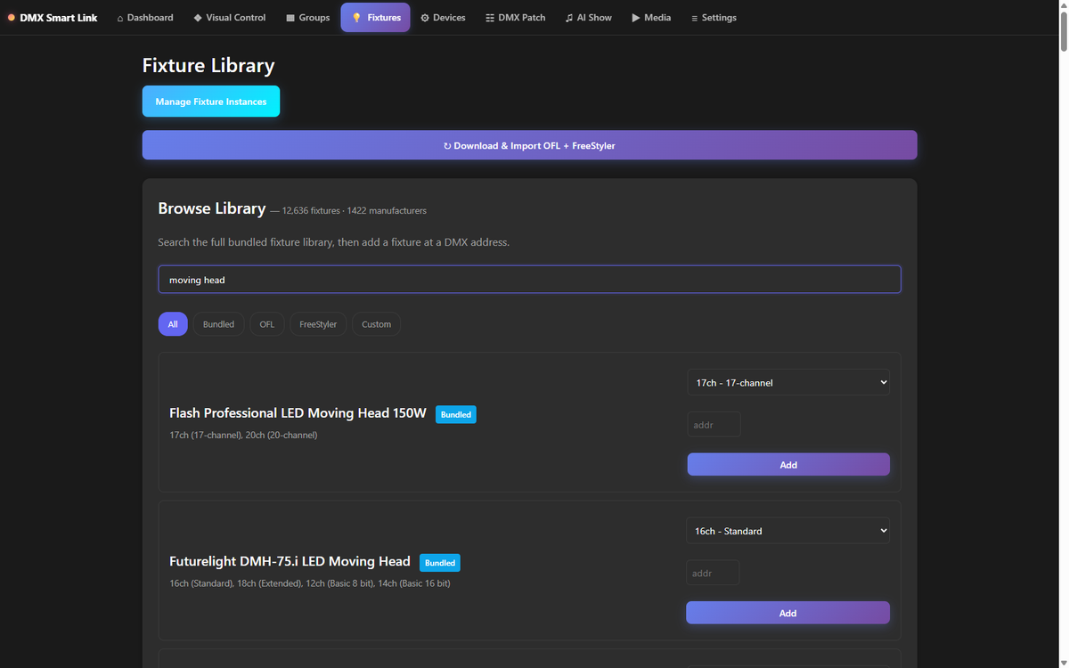Filter library by Bundled

click(218, 324)
